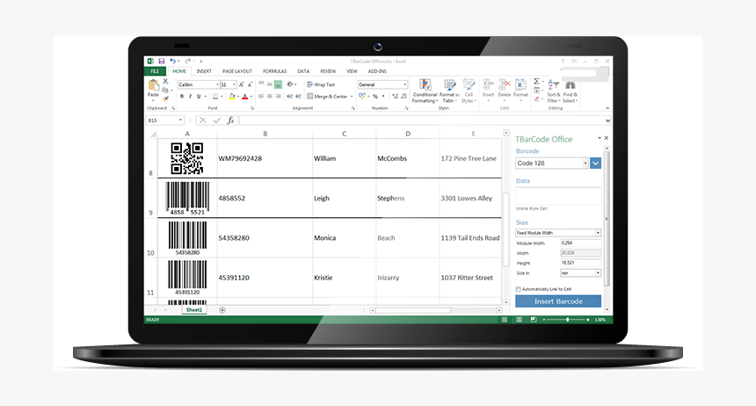The width and height of the screenshot is (756, 406).
Task: Toggle Wrap Text in Alignment group
Action: coord(319,84)
